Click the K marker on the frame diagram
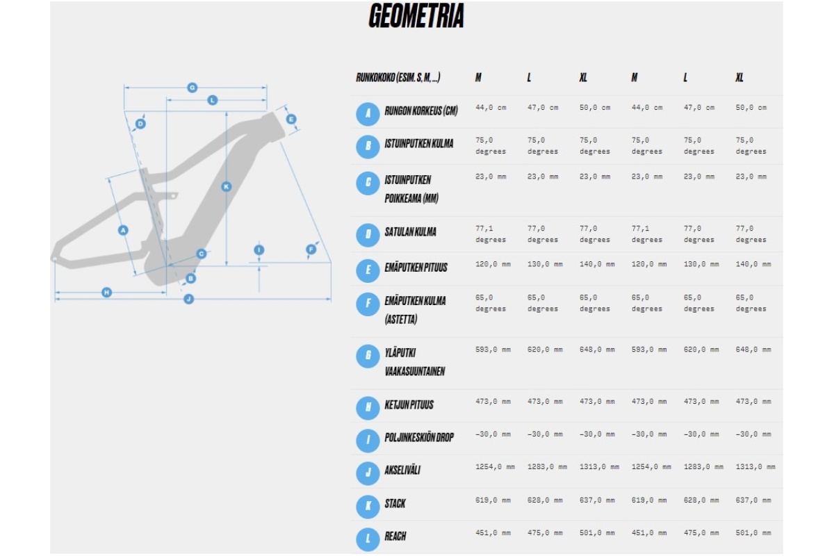Image resolution: width=834 pixels, height=556 pixels. 226,186
